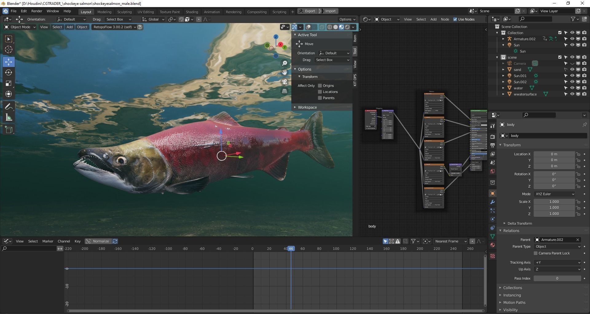Screen dimensions: 590x314
Task: Switch to rendered viewport shading
Action: point(347,27)
